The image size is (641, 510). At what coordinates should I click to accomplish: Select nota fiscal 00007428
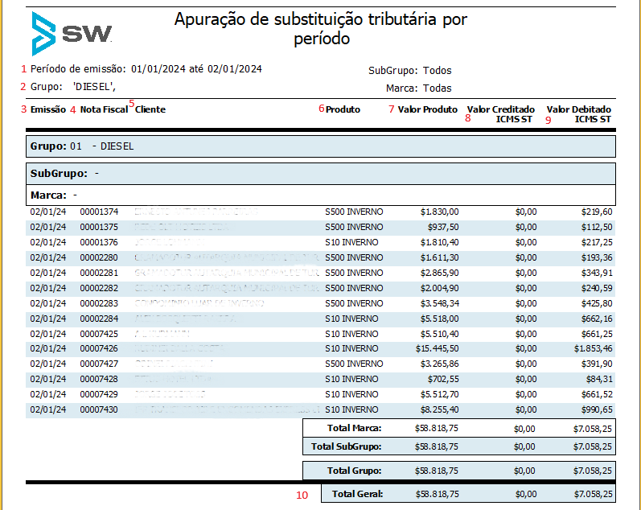(x=99, y=379)
